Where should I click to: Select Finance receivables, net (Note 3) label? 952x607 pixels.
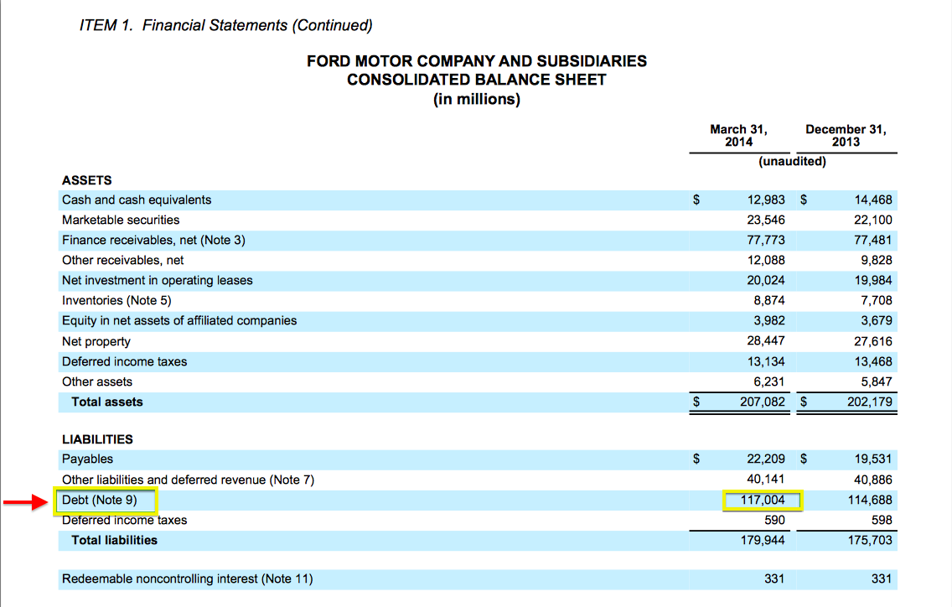click(153, 241)
